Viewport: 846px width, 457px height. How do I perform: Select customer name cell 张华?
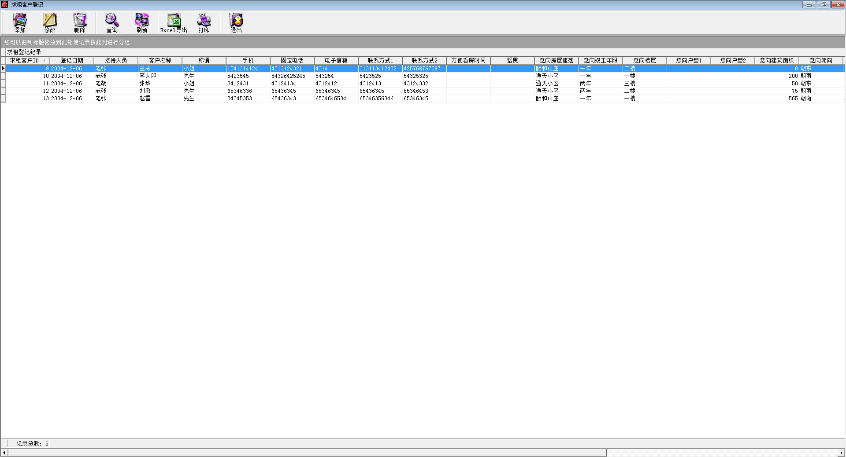(160, 84)
